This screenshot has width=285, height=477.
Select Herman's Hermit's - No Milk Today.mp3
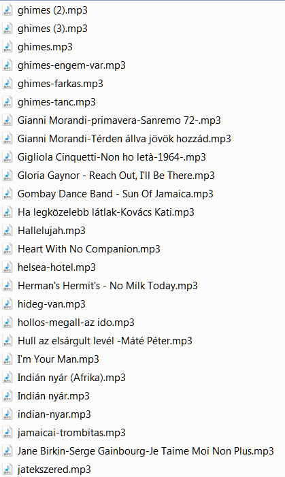coord(107,286)
